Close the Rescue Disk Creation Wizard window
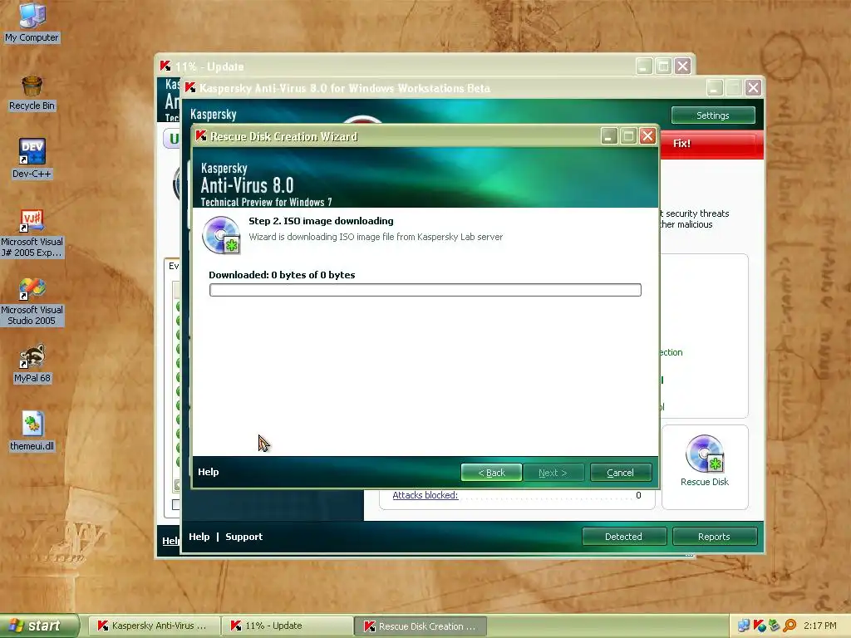Image resolution: width=851 pixels, height=638 pixels. (x=647, y=135)
